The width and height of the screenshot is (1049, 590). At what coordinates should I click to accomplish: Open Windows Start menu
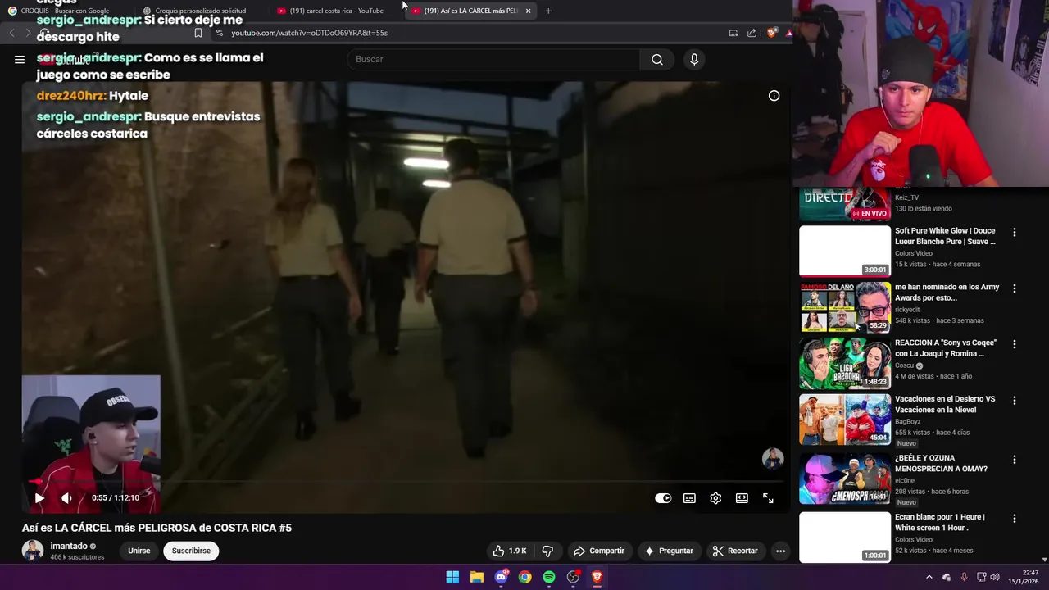452,577
